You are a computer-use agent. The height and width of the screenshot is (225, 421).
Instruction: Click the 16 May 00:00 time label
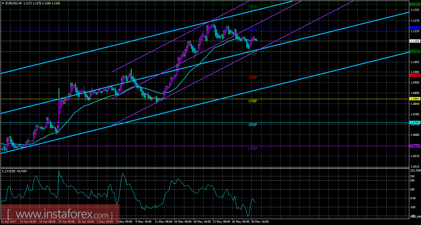(x=183, y=222)
